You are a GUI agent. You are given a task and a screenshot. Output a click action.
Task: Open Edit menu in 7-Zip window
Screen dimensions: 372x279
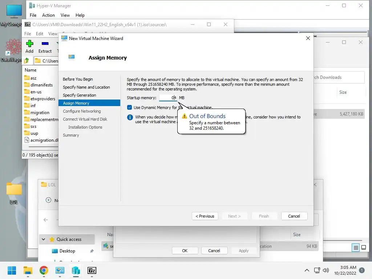[x=39, y=34]
